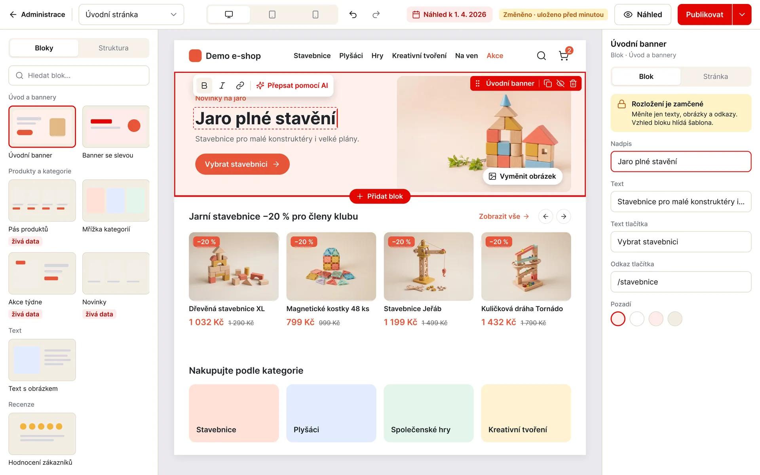Screen dimensions: 760x475
Task: Duplicate the Úvodní banner block
Action: pyautogui.click(x=548, y=84)
